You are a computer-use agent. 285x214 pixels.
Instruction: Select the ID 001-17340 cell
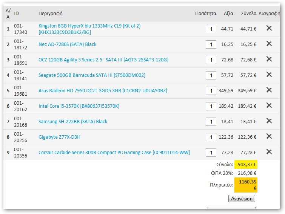(x=20, y=29)
